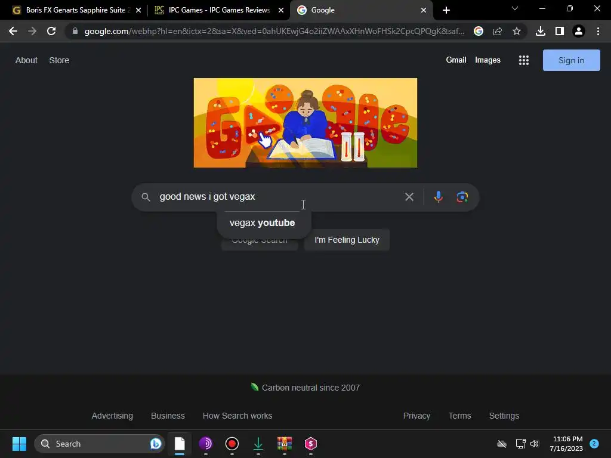Open How Search works link
611x458 pixels.
coord(237,416)
